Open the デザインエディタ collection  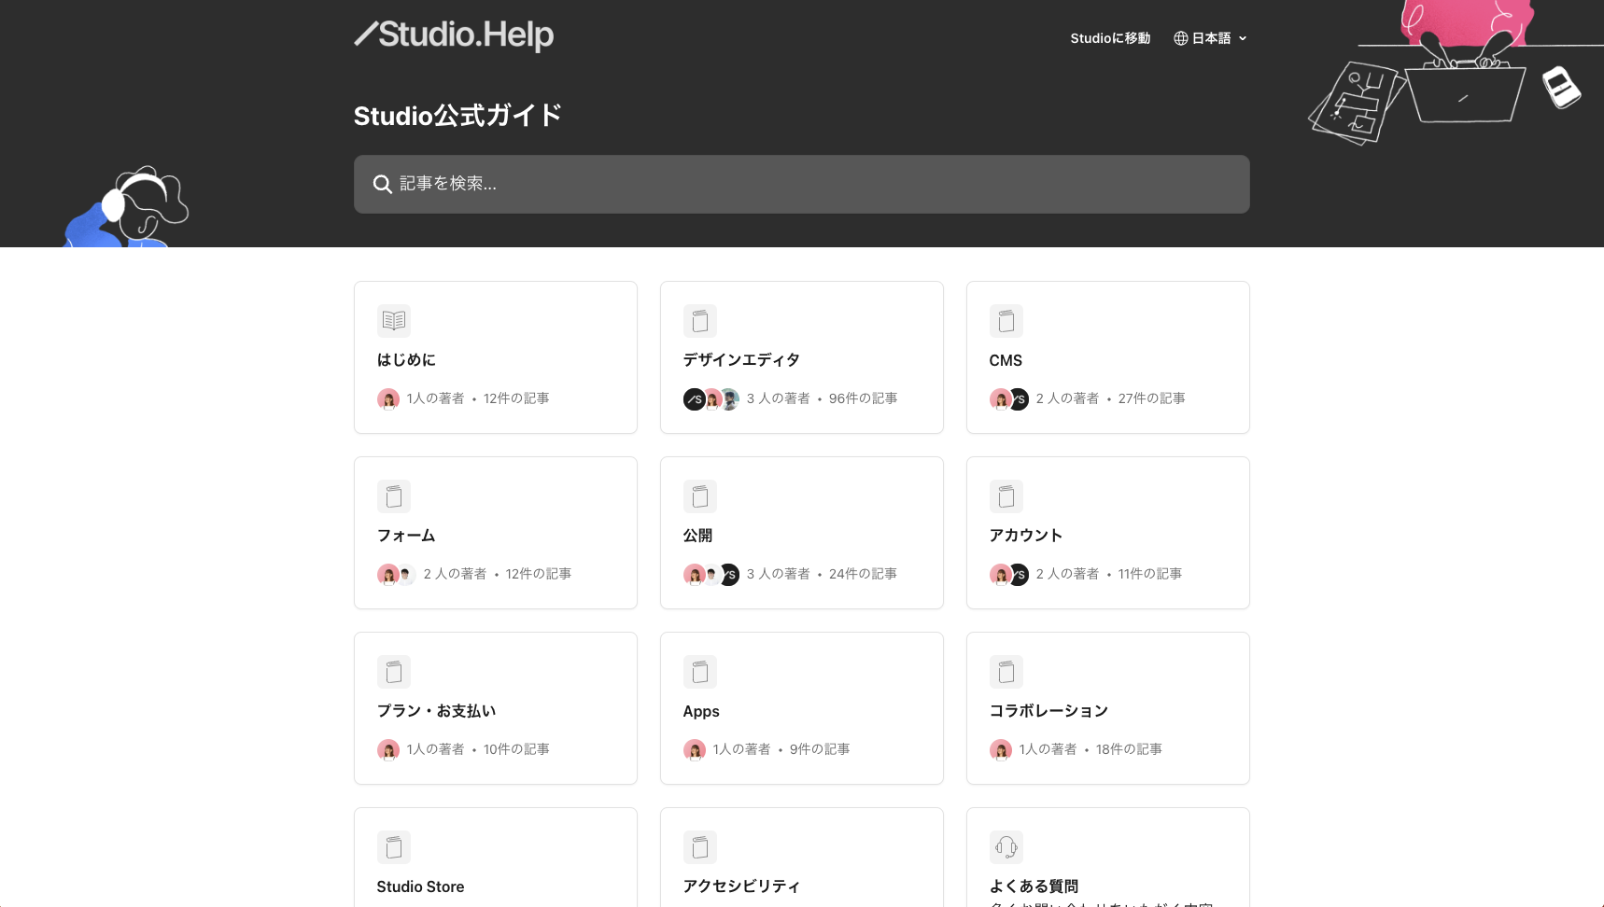[802, 357]
